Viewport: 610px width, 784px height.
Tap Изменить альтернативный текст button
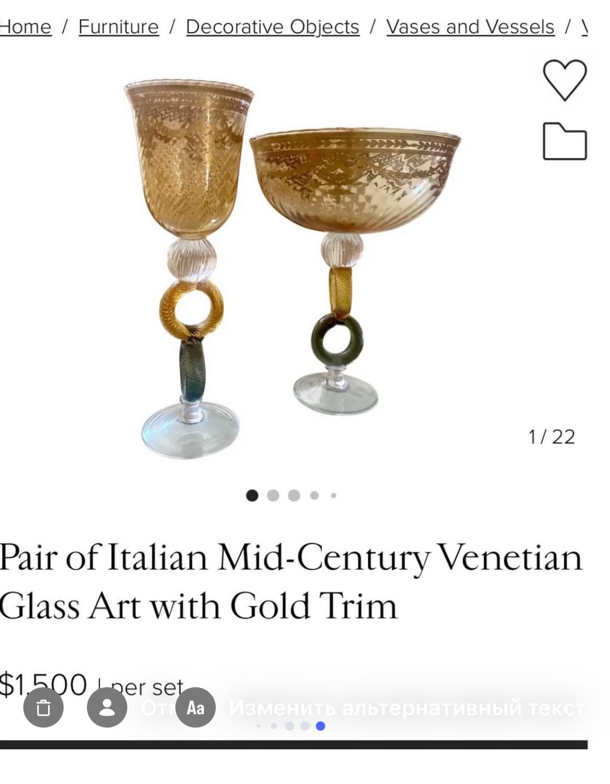point(407,707)
